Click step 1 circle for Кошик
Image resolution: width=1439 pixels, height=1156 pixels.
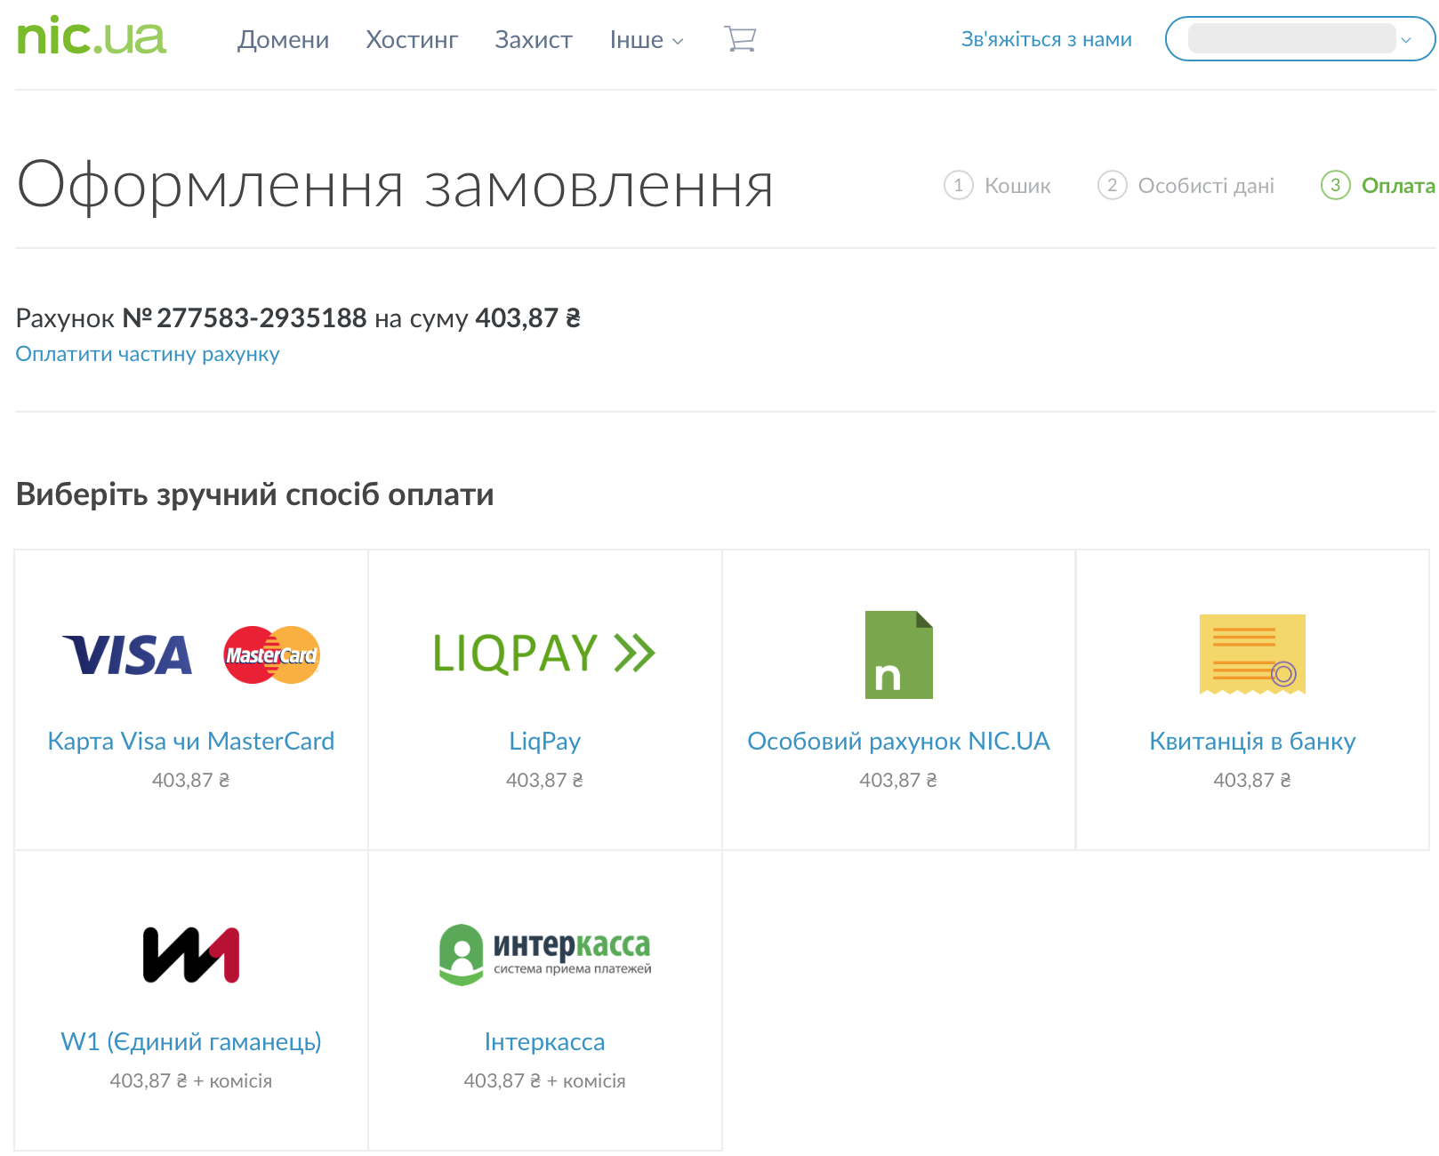pos(958,185)
